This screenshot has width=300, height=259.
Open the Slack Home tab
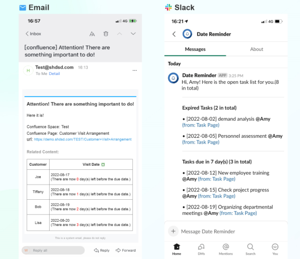(x=177, y=250)
